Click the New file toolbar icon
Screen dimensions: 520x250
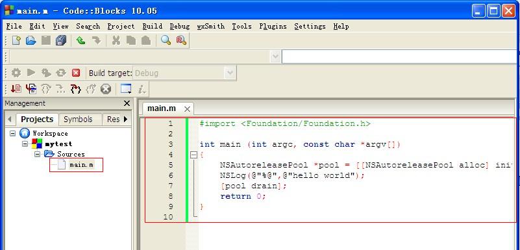point(16,40)
